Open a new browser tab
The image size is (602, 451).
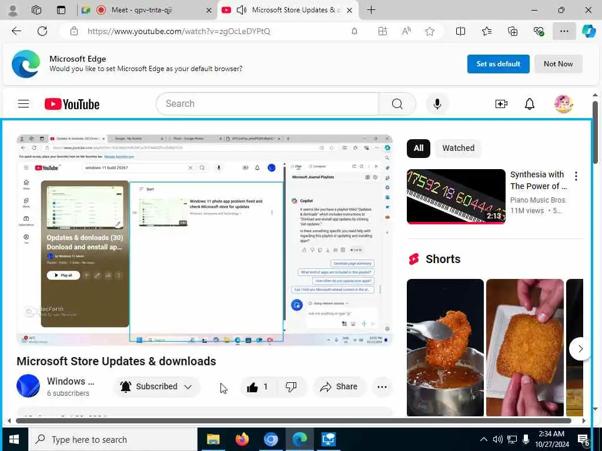point(371,11)
